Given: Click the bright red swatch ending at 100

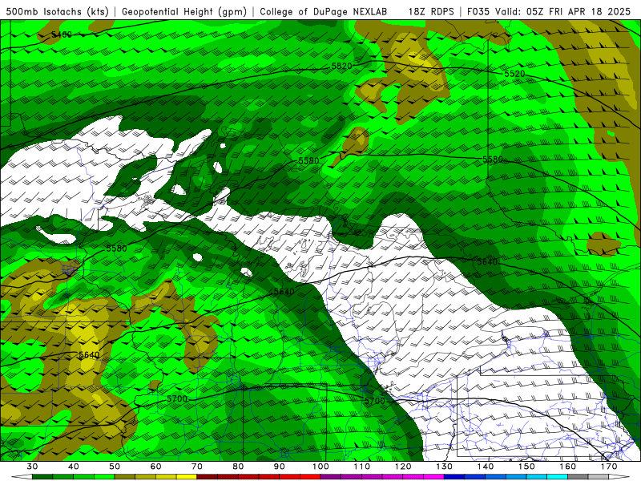Looking at the screenshot, I should (310, 477).
